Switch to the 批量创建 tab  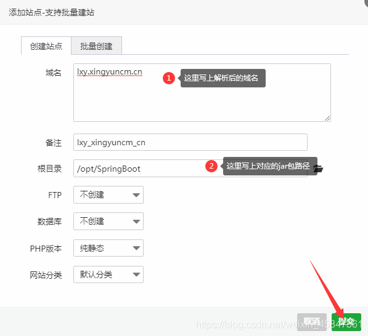click(96, 46)
